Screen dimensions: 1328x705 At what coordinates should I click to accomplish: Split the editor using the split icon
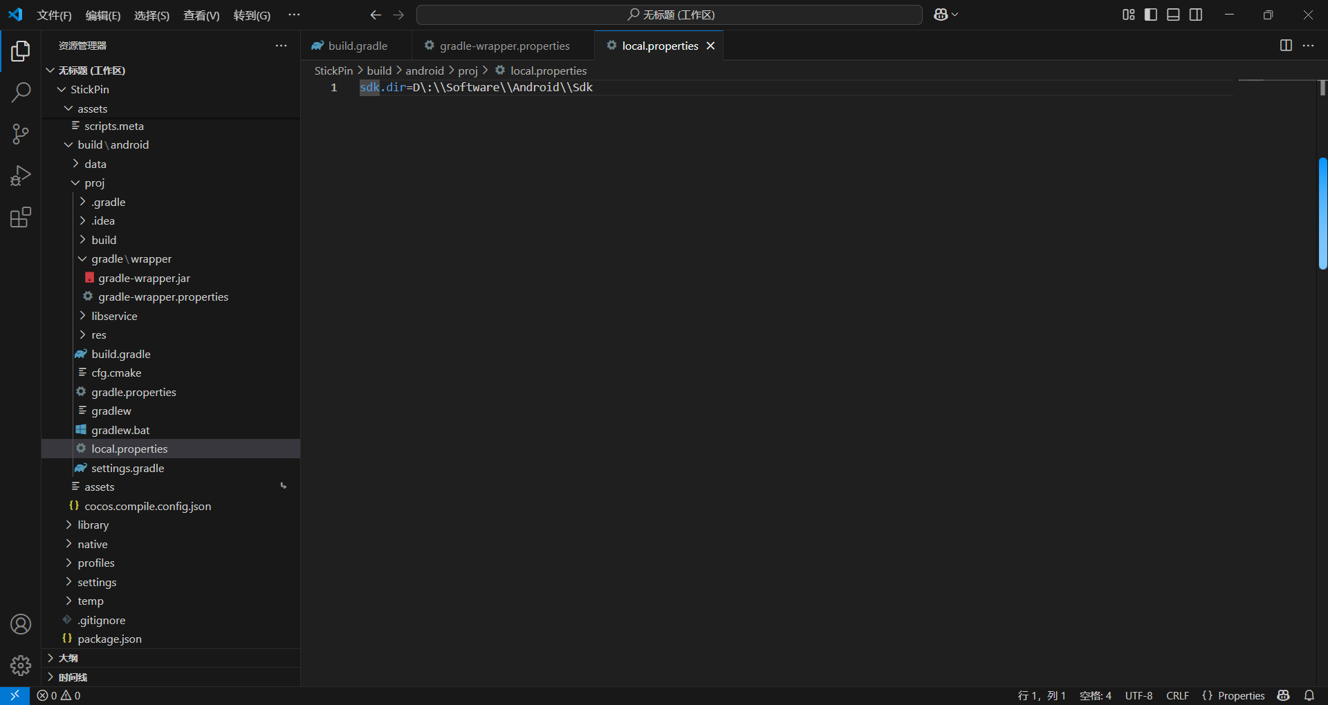coord(1286,46)
